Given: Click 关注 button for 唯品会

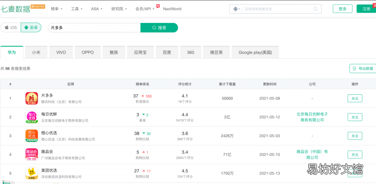Looking at the screenshot, I should coord(355,154).
